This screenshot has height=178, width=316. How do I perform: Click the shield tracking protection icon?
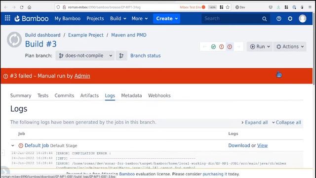click(58, 7)
